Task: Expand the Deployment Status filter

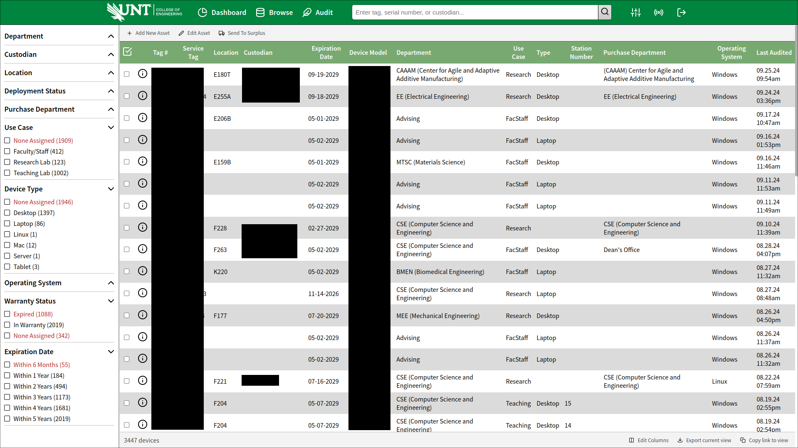Action: tap(59, 91)
